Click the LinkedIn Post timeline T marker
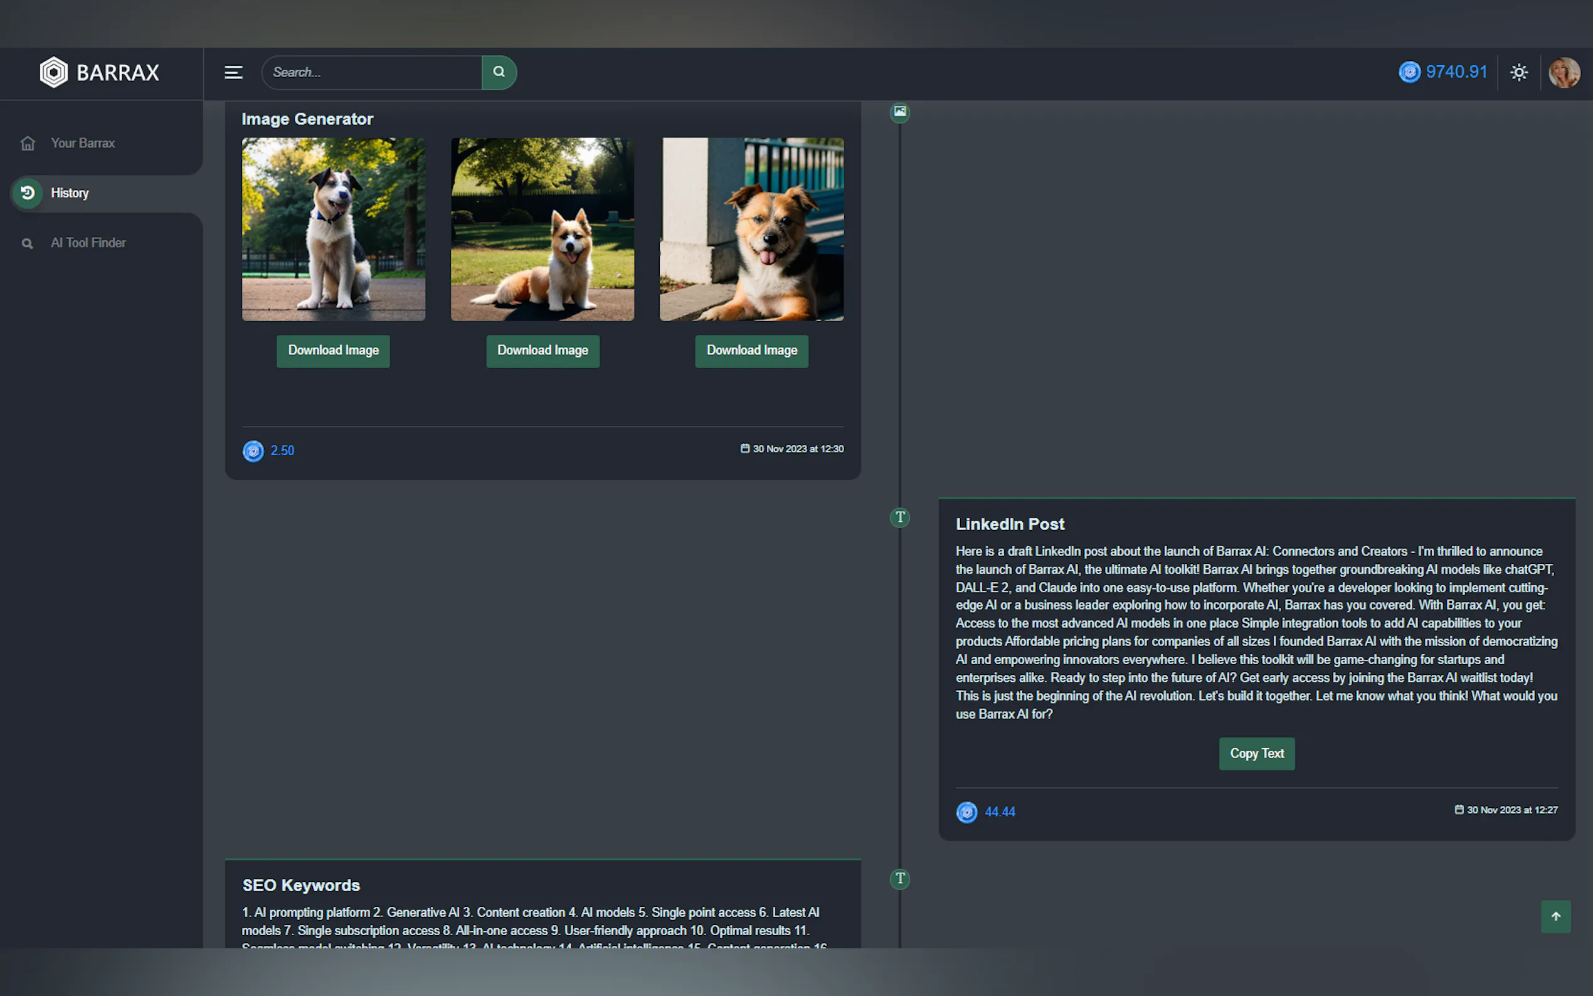The image size is (1593, 996). [x=899, y=518]
